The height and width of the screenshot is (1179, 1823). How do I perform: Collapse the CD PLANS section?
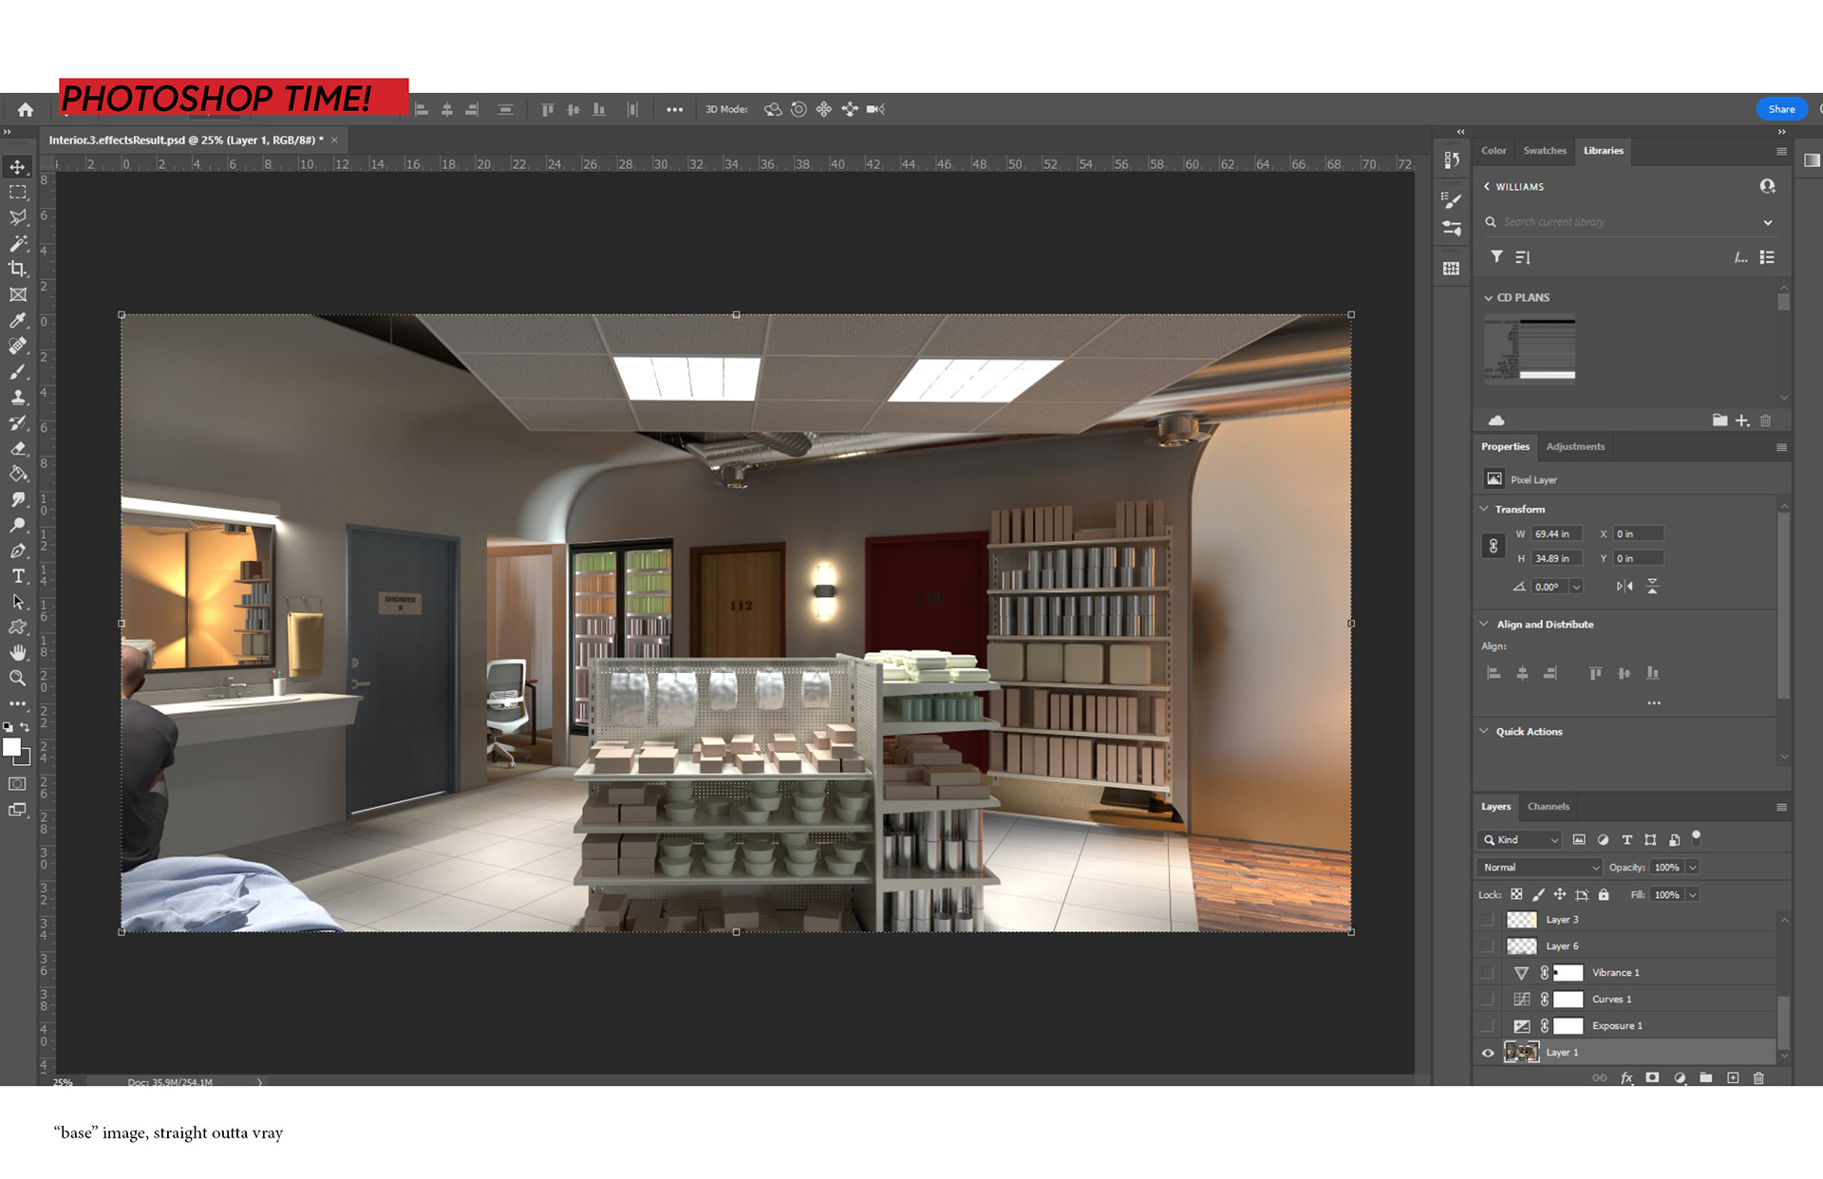point(1489,297)
